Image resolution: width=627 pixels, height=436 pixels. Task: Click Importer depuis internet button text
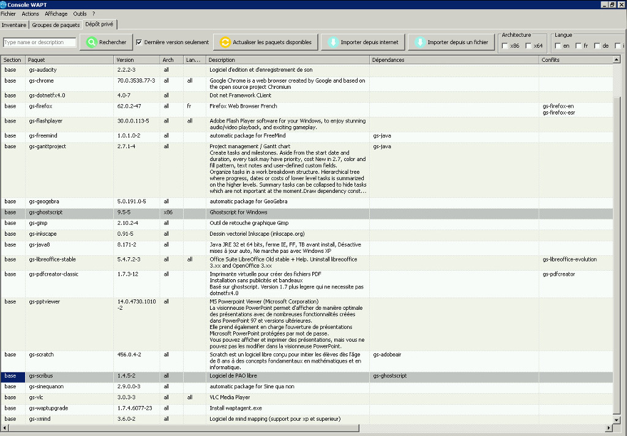pyautogui.click(x=369, y=42)
